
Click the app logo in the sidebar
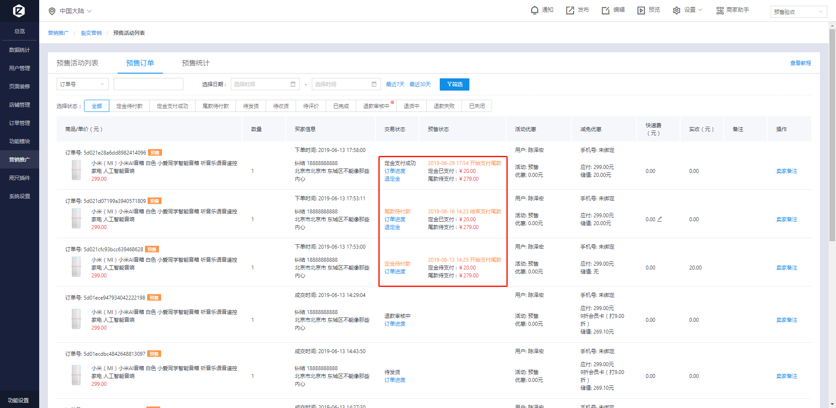click(19, 10)
